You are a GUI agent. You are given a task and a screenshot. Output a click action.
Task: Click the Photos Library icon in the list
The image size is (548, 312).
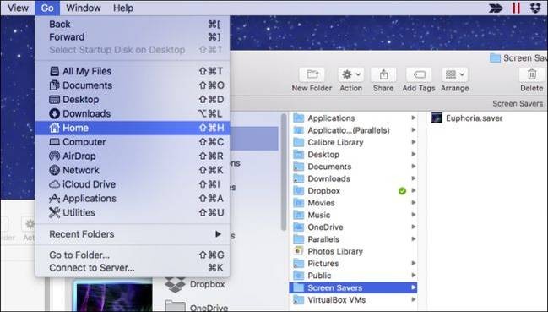(x=298, y=251)
